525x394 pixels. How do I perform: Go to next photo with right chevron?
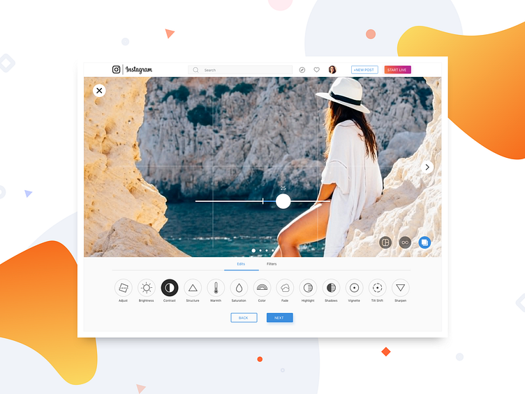tap(427, 167)
